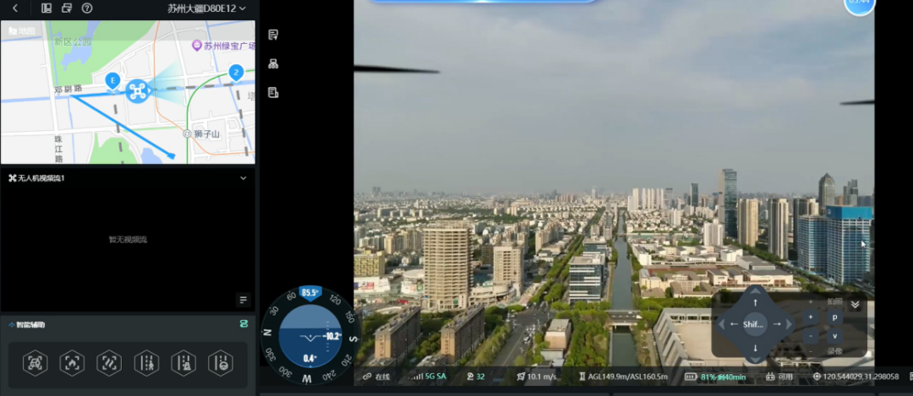Open the 苏州大疆D80E12 device dropdown

pos(207,8)
